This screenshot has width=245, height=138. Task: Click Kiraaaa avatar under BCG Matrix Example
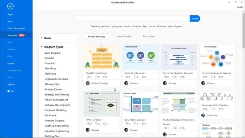point(126,130)
